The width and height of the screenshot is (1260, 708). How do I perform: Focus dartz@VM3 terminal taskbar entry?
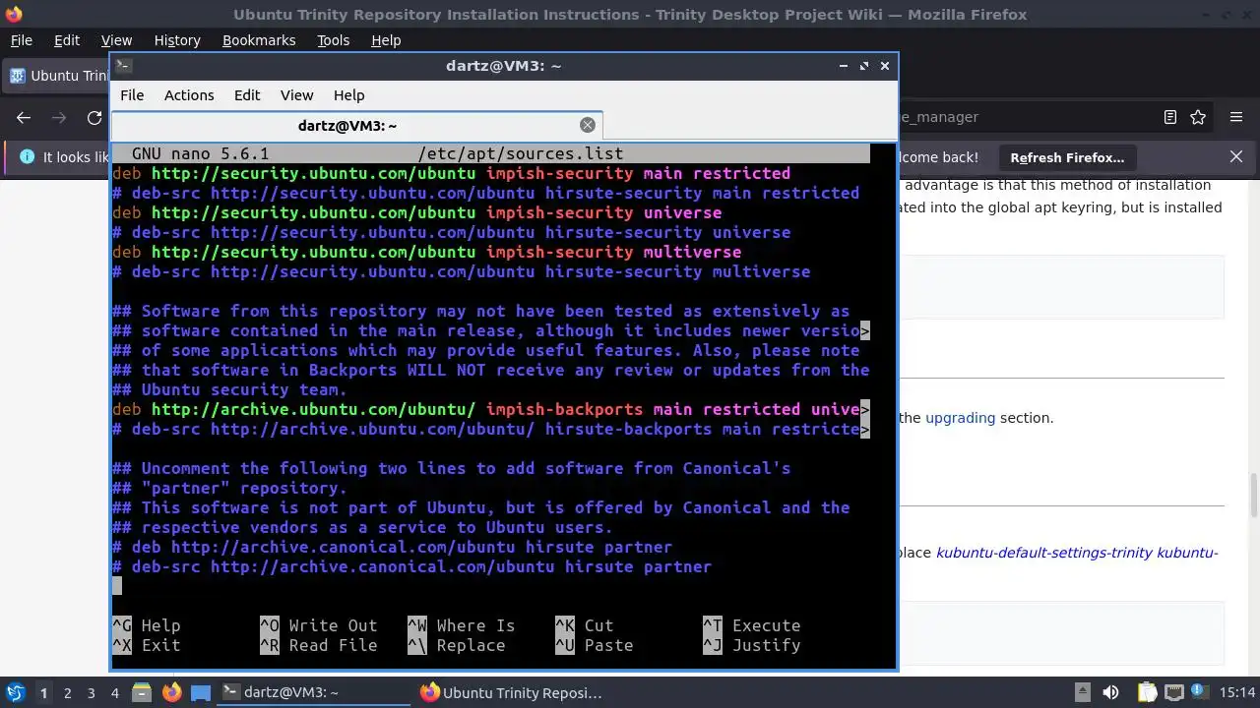click(314, 692)
